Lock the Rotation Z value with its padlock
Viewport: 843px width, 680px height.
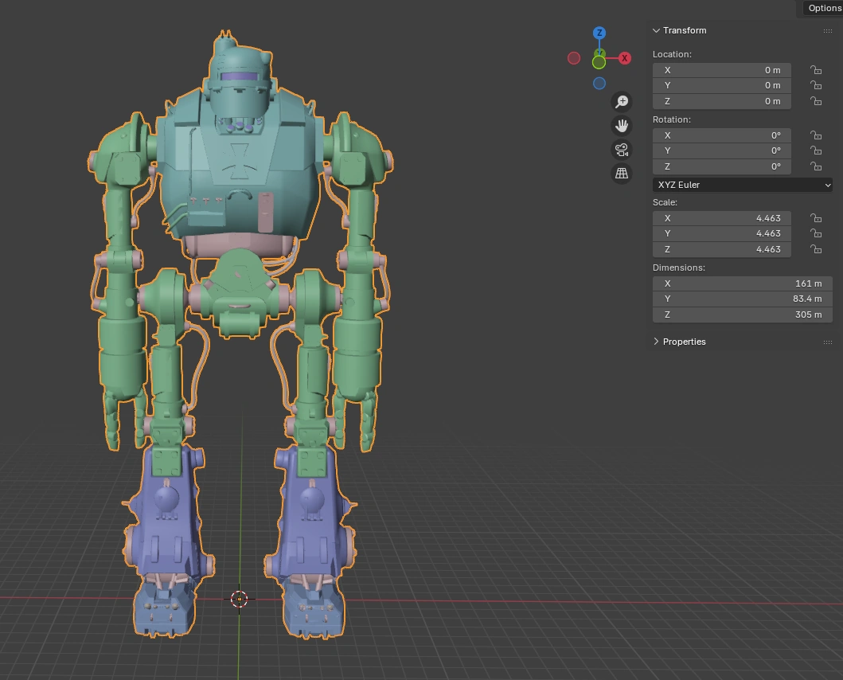pyautogui.click(x=816, y=166)
